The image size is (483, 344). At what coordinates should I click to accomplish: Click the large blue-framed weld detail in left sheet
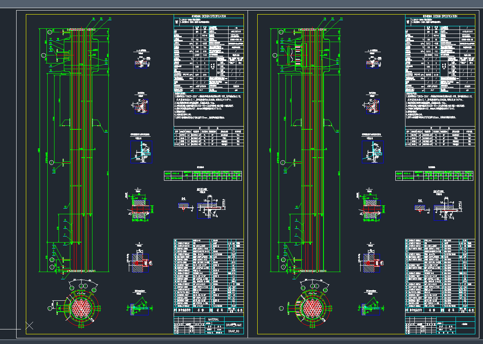141,152
